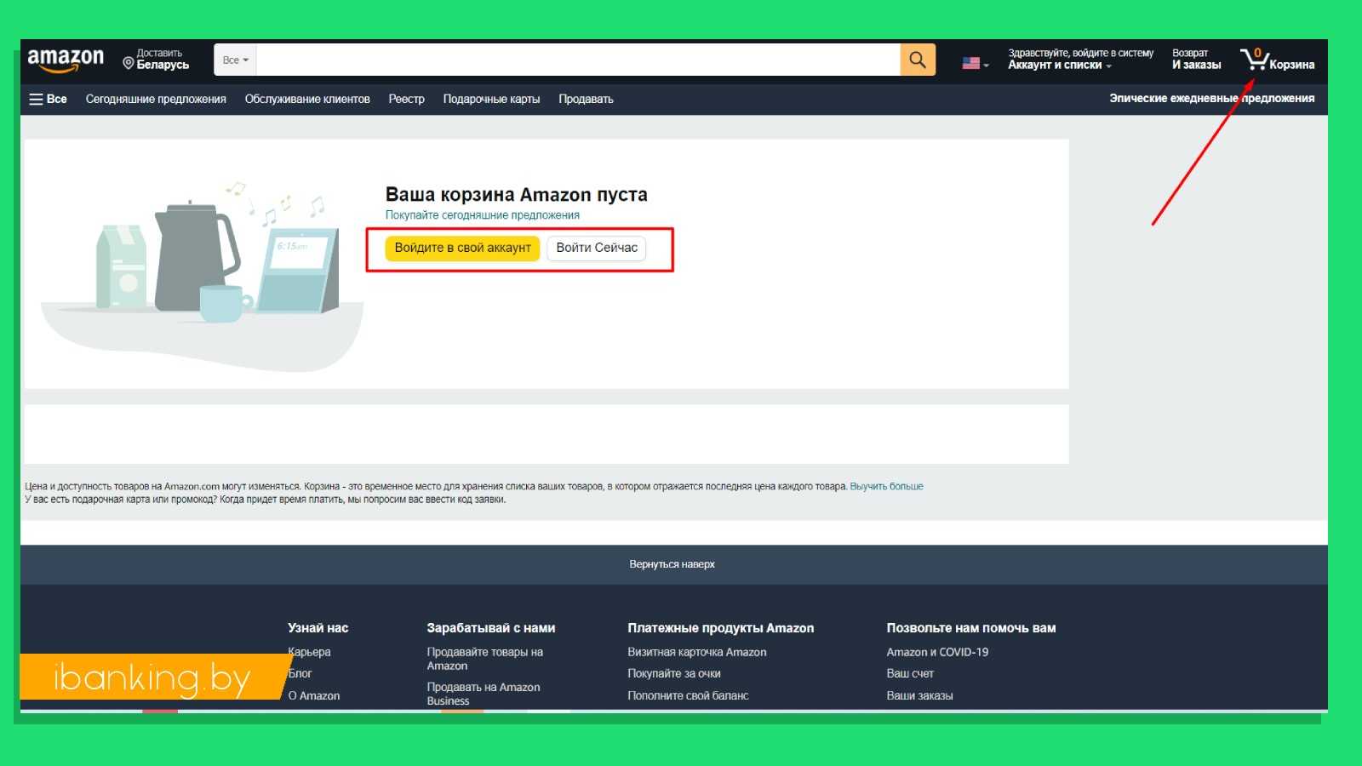The height and width of the screenshot is (766, 1362).
Task: Open the shopping cart icon
Action: pos(1254,60)
